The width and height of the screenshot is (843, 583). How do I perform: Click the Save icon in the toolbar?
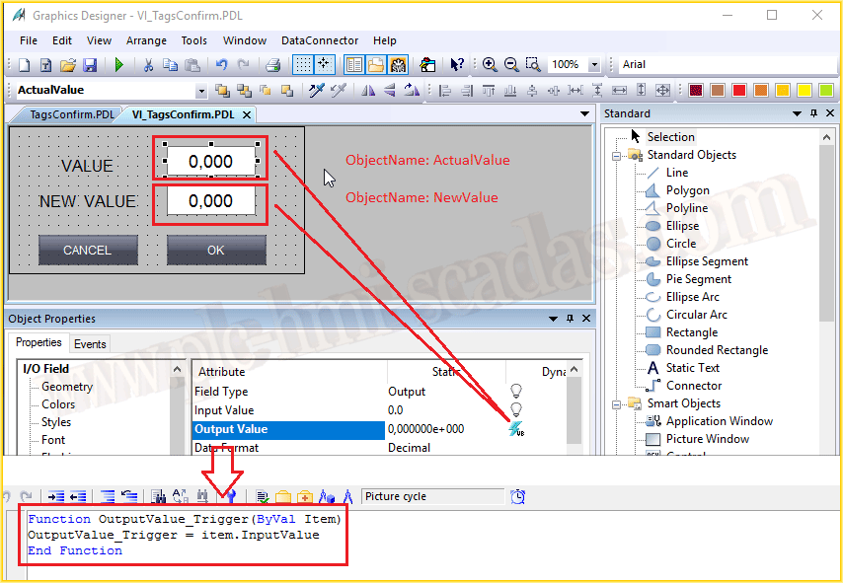click(90, 65)
